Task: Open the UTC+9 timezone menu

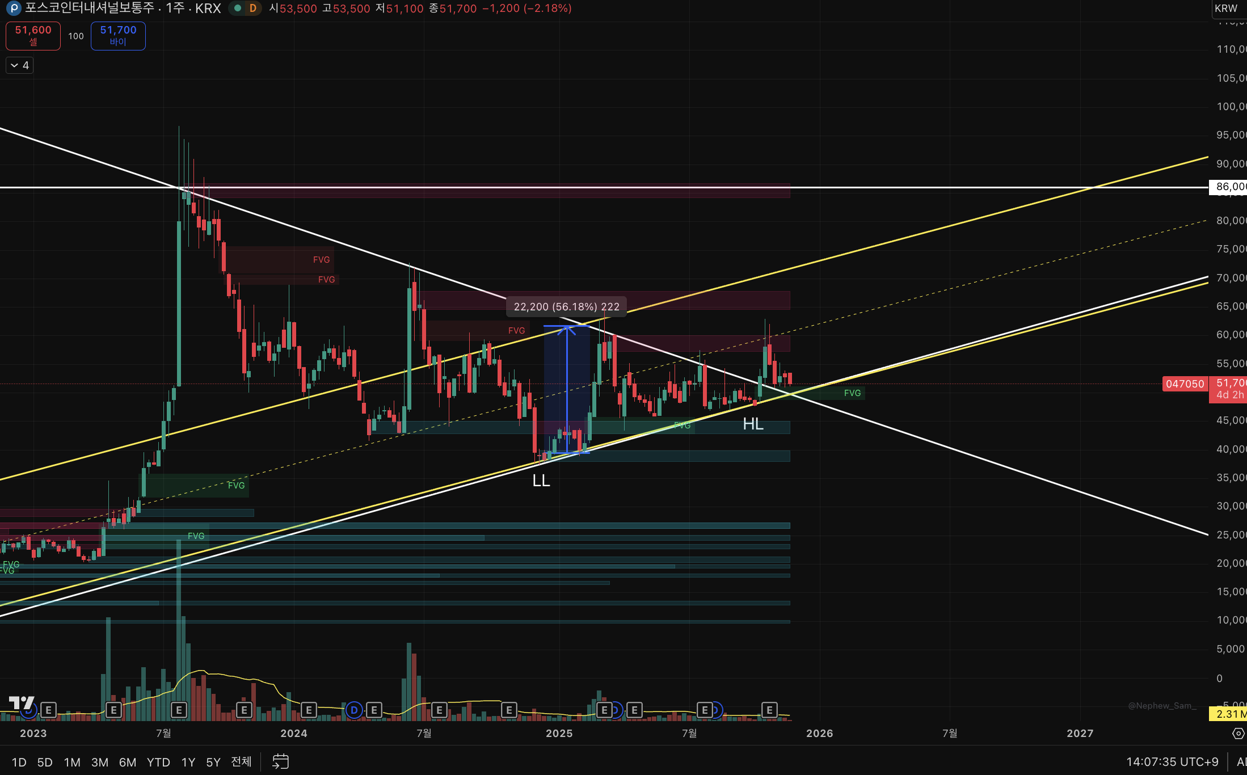Action: (x=1172, y=762)
